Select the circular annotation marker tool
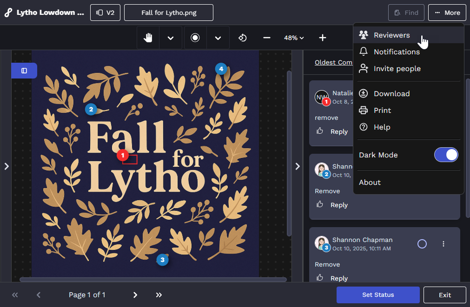Screen dimensions: 470x307 click(195, 38)
